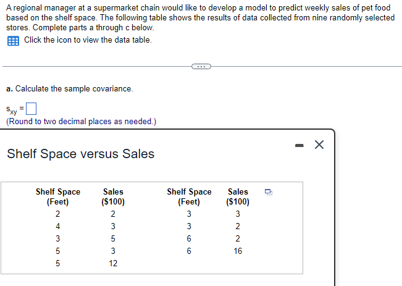Click the 'a. Calculate the sample covariance' prompt
Image resolution: width=402 pixels, height=286 pixels.
[x=69, y=89]
